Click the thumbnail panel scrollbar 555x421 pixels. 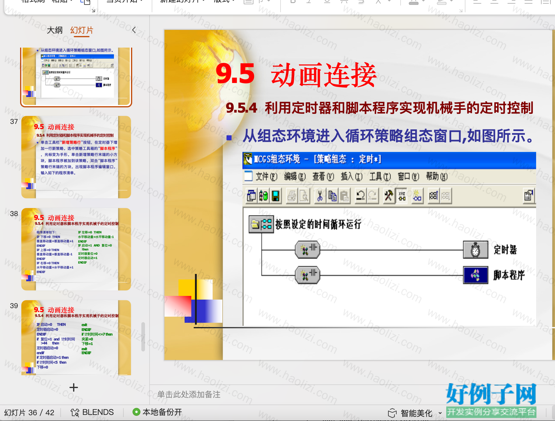click(143, 337)
